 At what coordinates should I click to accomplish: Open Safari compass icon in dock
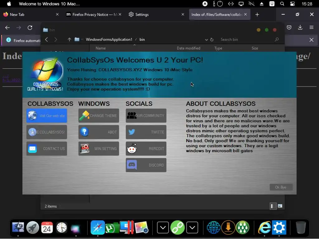98,227
